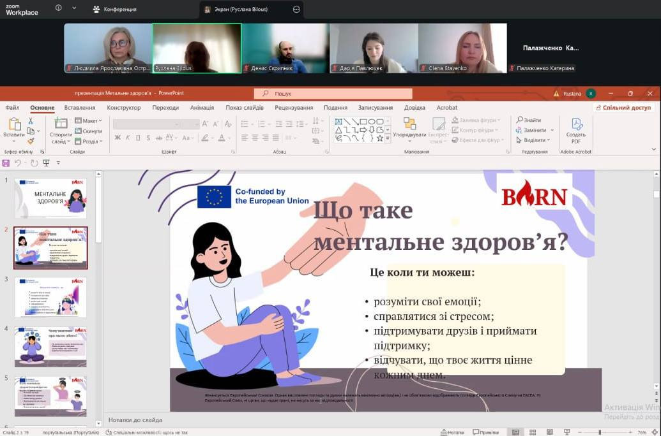Click the Создать PDF Acrobat icon
Image resolution: width=661 pixels, height=436 pixels.
576,124
